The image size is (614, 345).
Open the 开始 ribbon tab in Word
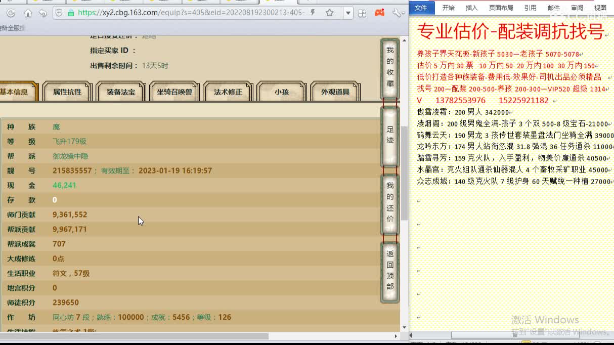tap(448, 8)
